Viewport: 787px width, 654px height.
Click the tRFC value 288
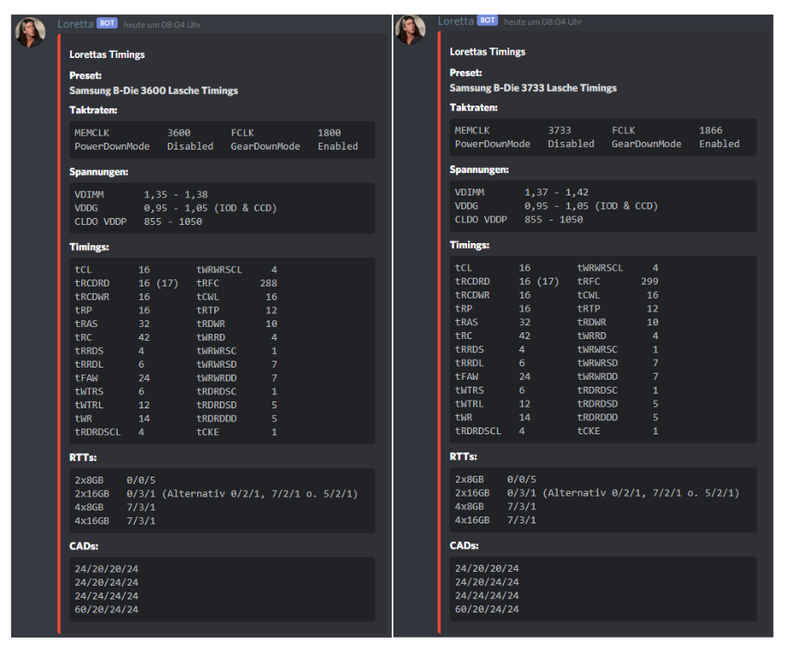(268, 284)
